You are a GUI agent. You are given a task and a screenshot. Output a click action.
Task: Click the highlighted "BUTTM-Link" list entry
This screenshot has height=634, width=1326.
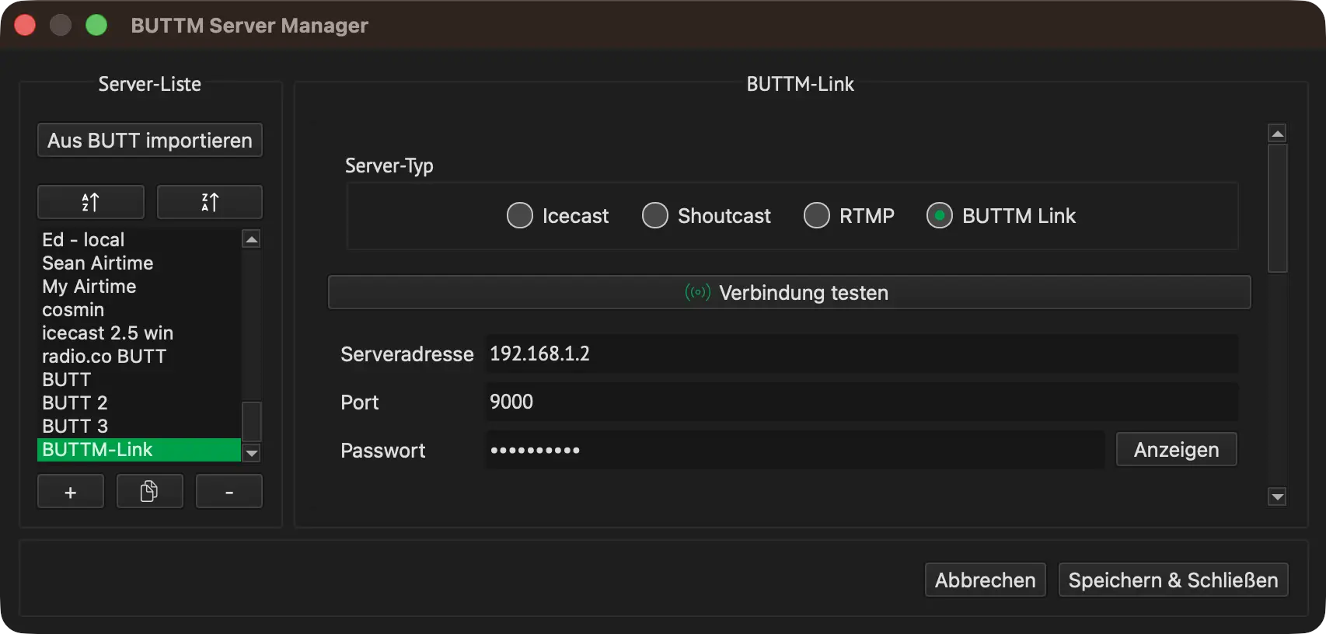pyautogui.click(x=139, y=450)
